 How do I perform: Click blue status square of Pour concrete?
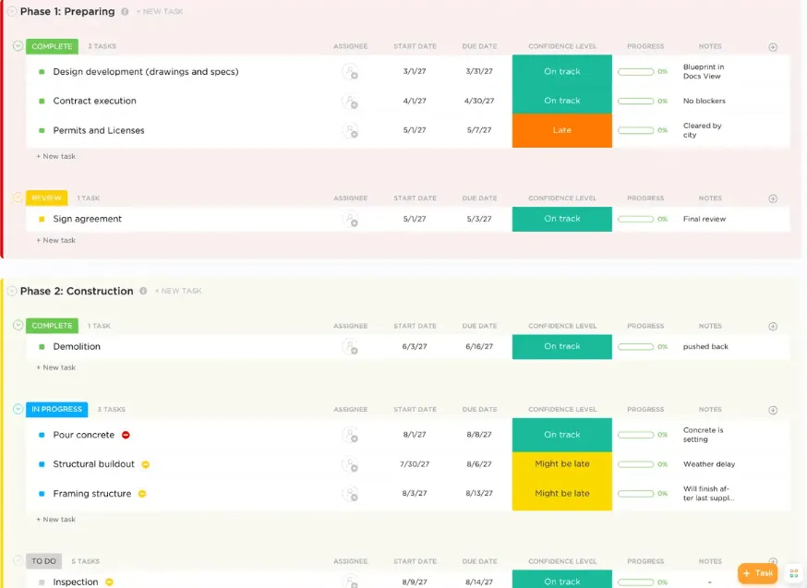coord(42,435)
